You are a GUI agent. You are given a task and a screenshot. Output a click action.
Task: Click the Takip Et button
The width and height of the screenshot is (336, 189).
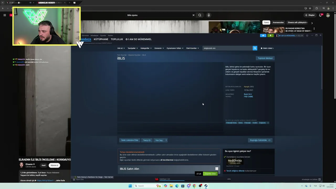click(147, 140)
